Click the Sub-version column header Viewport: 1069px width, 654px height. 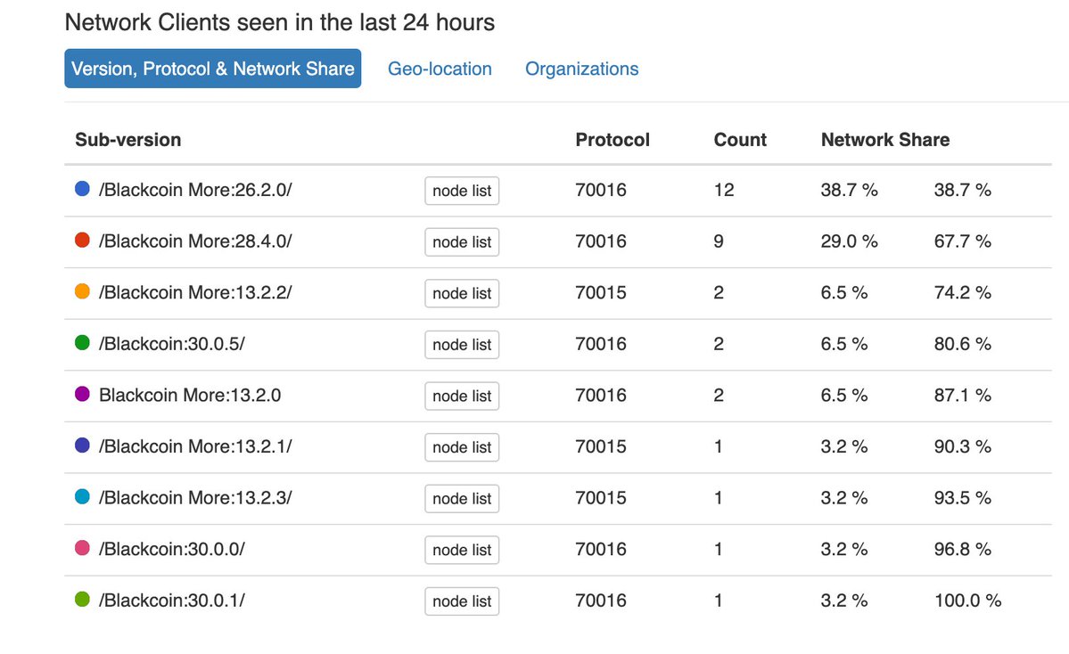click(128, 140)
